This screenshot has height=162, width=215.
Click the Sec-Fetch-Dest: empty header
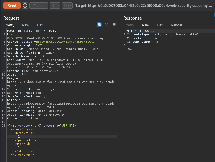tap(26, 96)
